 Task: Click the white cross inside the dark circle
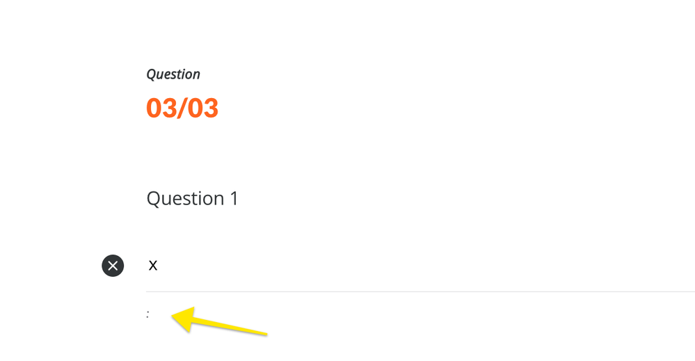(x=113, y=266)
